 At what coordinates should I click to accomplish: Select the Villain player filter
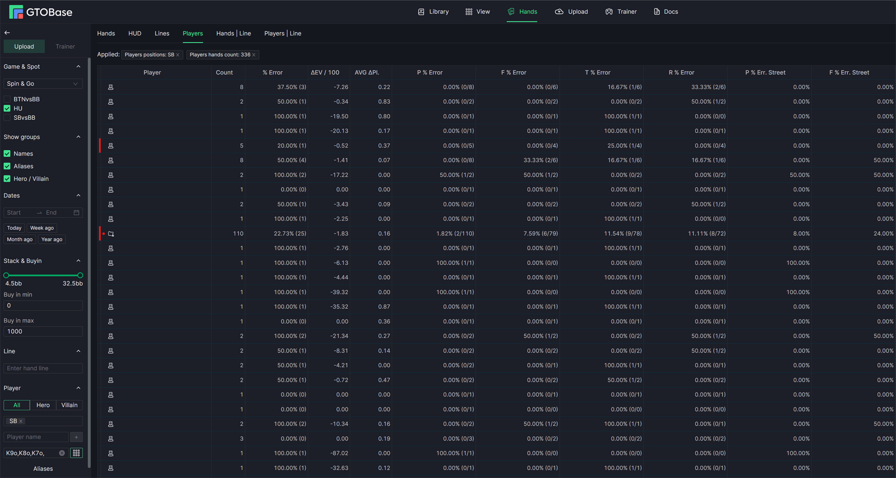pyautogui.click(x=69, y=405)
